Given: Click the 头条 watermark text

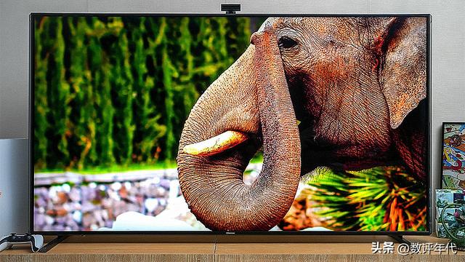Looking at the screenshot, I should [x=383, y=247].
